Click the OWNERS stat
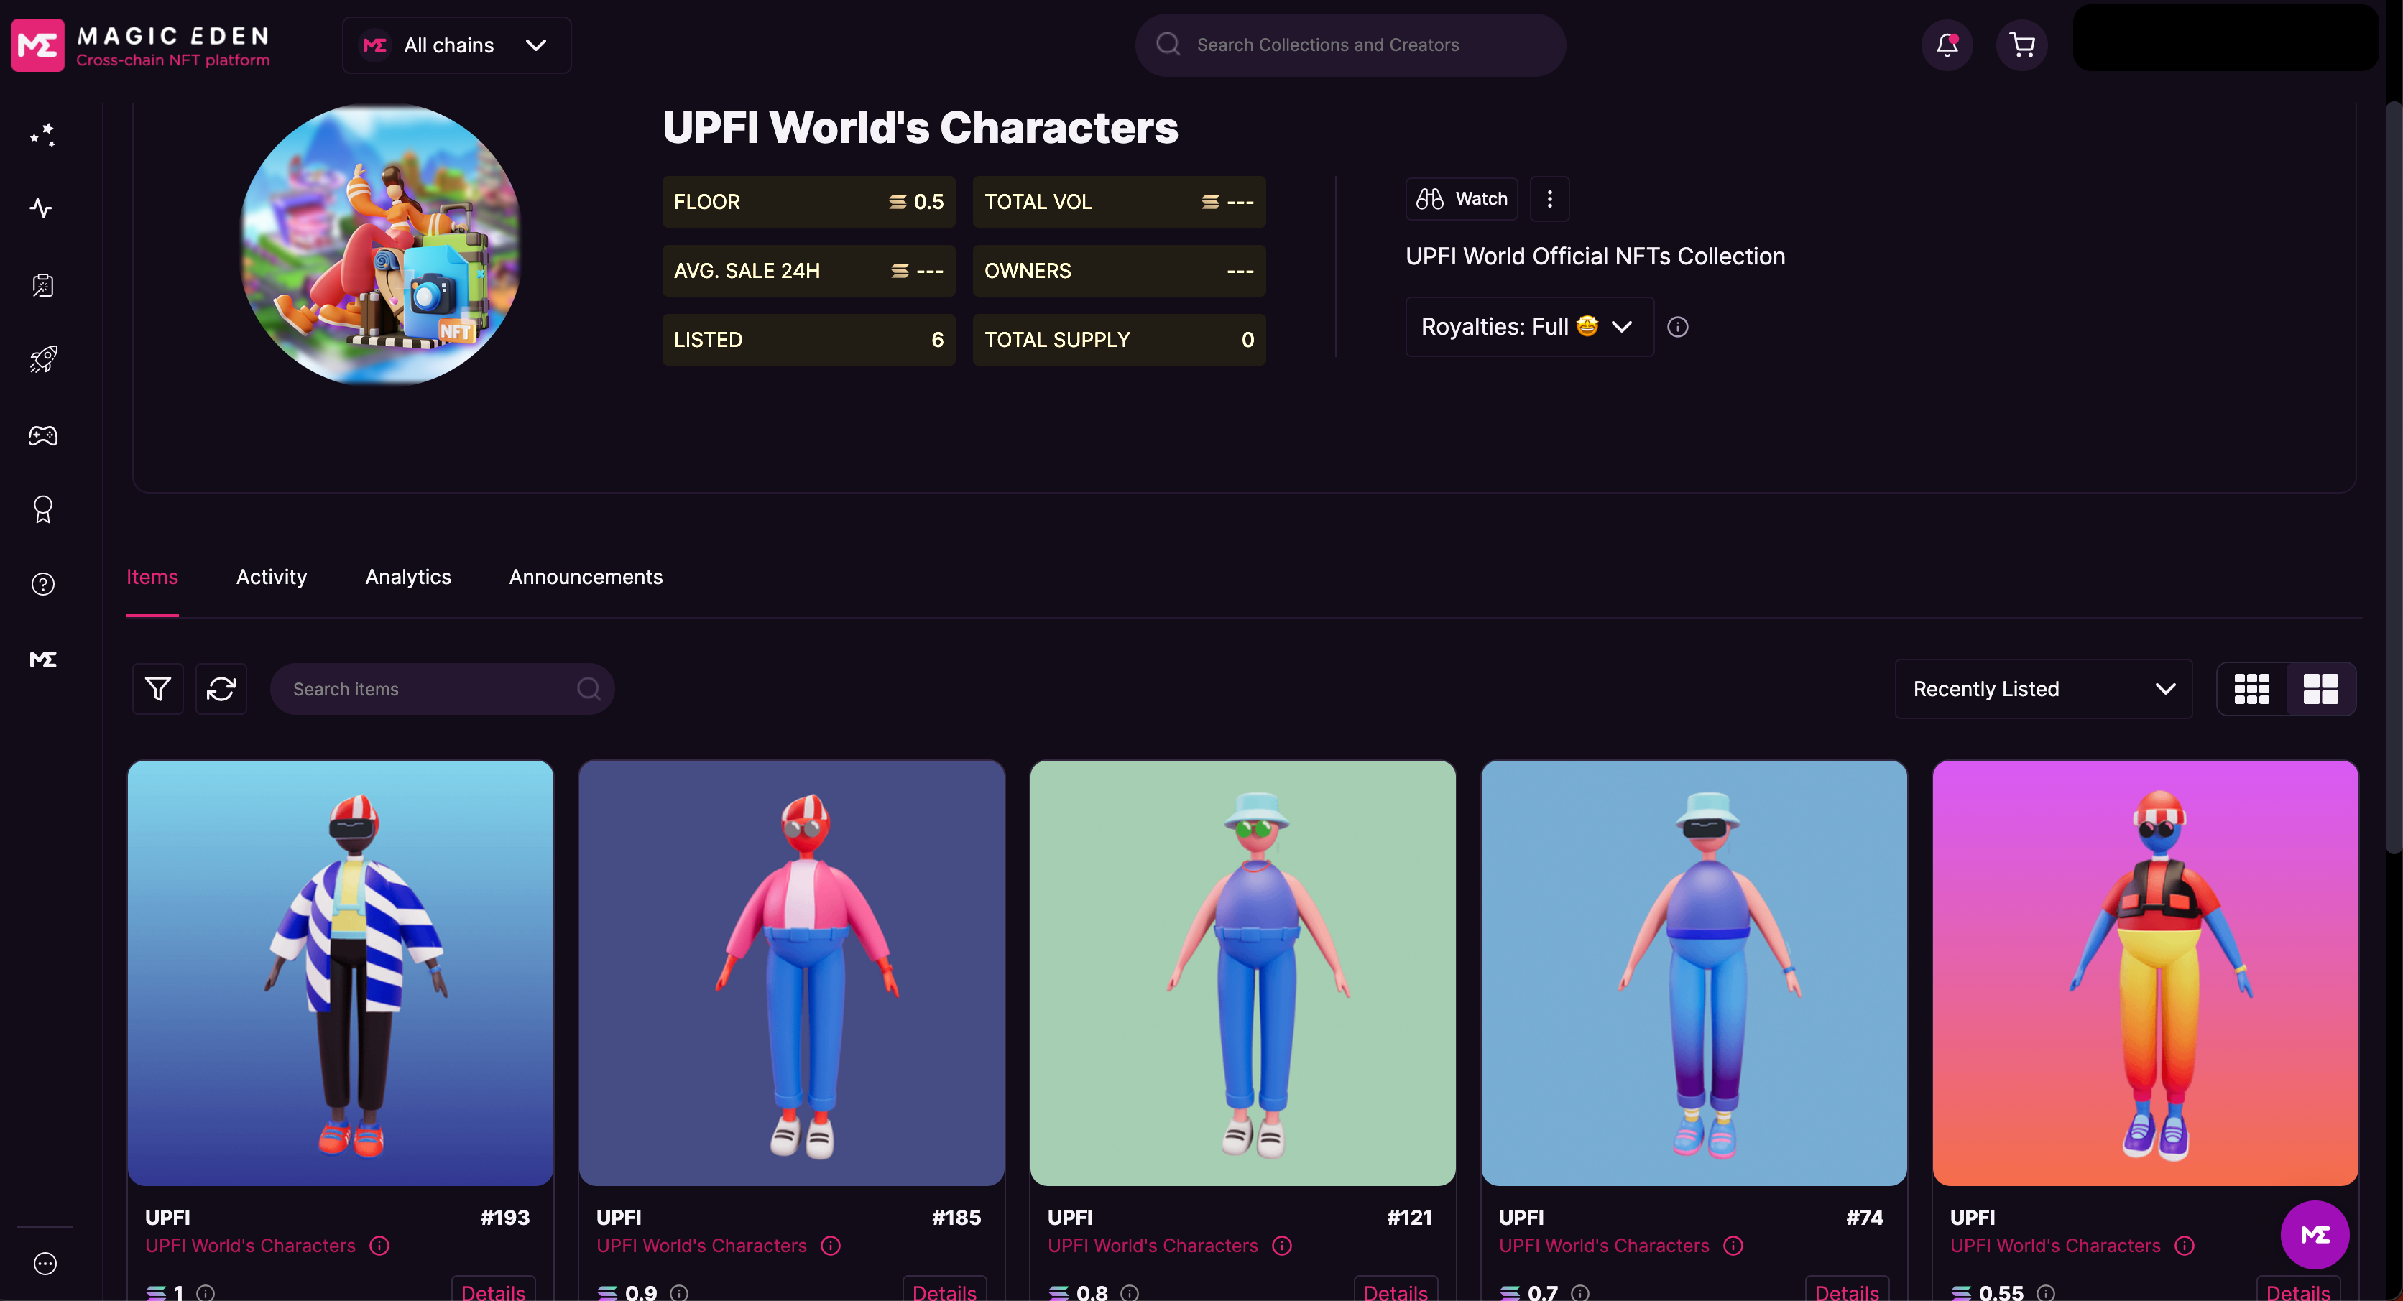 [x=1120, y=270]
